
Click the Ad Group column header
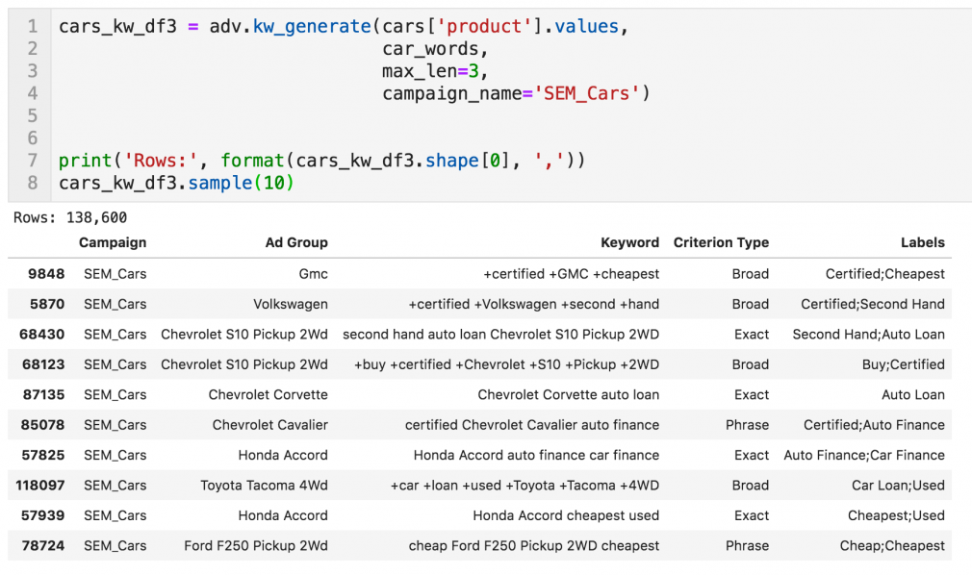[296, 242]
